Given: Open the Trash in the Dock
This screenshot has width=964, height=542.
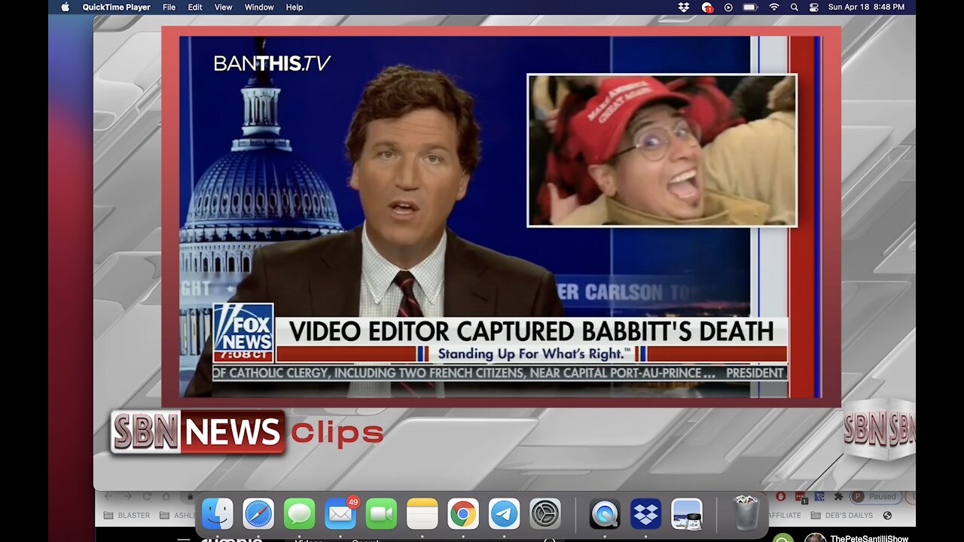Looking at the screenshot, I should click(746, 514).
